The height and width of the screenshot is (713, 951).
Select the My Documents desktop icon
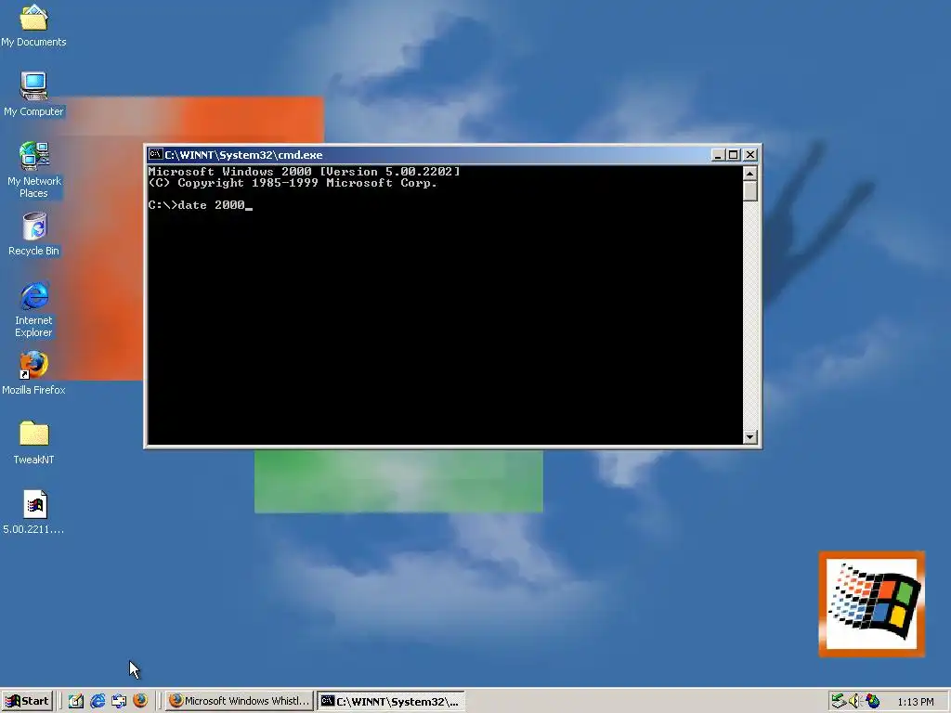pos(33,25)
